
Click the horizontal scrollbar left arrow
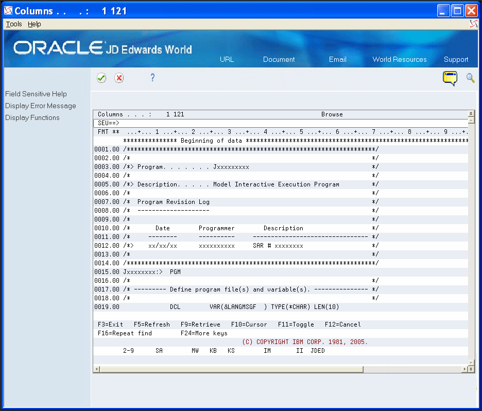click(96, 369)
